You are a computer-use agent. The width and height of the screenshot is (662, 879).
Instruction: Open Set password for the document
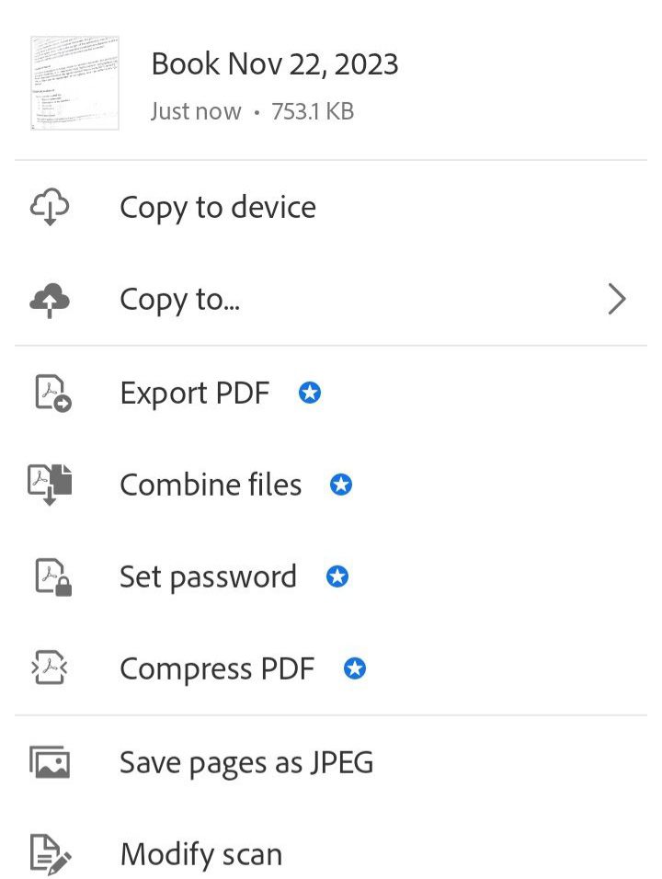tap(208, 576)
